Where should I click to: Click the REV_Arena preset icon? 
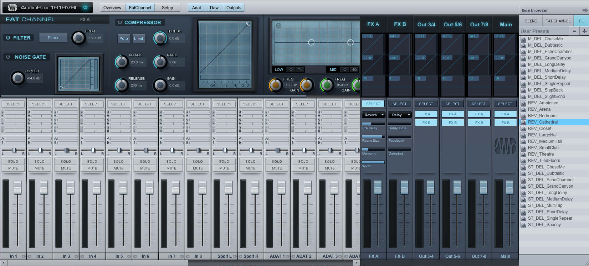[523, 109]
